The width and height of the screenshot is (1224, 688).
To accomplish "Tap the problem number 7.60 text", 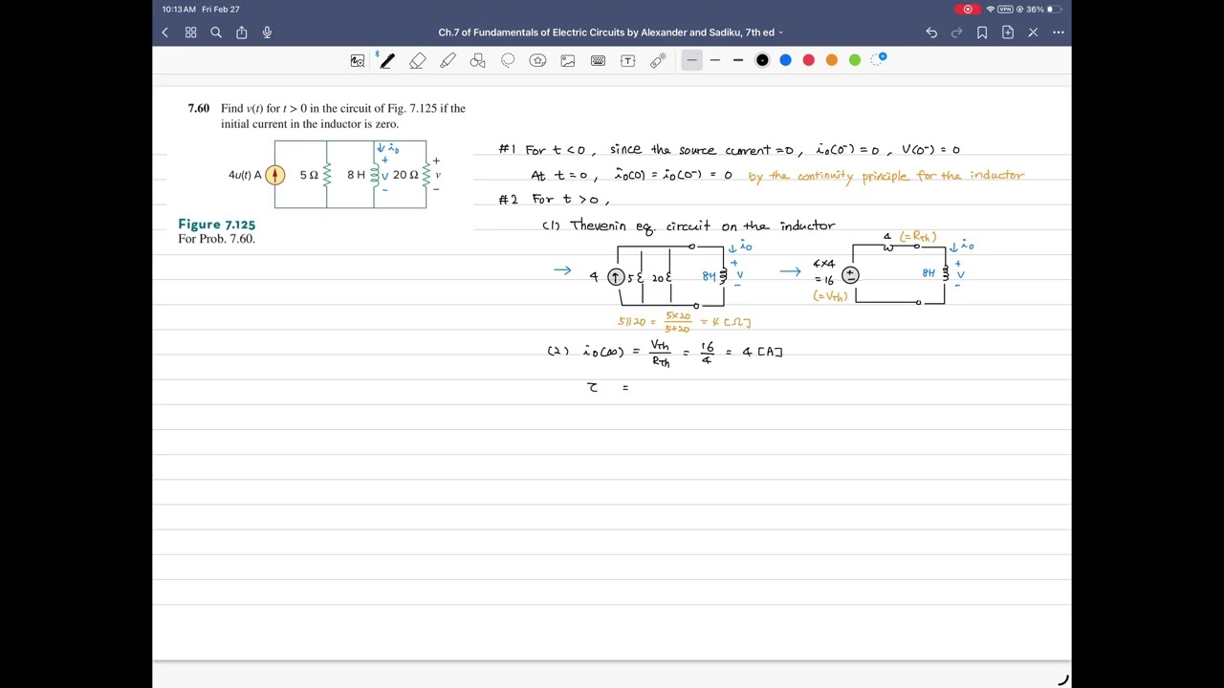I will [x=198, y=109].
